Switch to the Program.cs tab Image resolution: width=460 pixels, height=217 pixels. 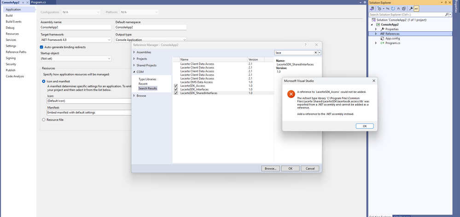[x=39, y=2]
